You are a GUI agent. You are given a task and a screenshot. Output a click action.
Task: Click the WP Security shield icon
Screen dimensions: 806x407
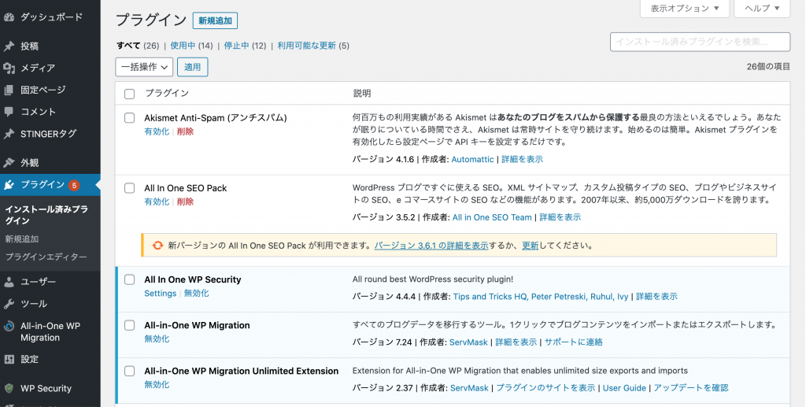9,389
